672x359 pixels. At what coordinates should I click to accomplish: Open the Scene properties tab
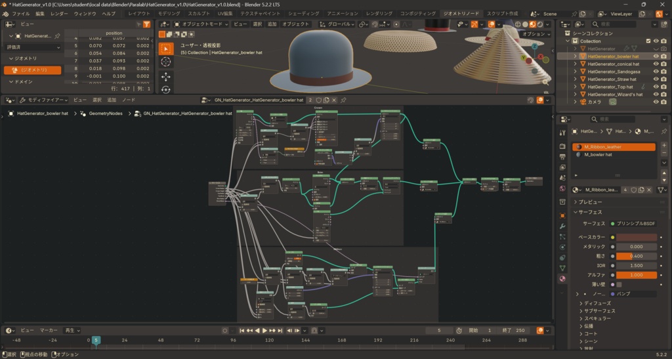pos(562,178)
